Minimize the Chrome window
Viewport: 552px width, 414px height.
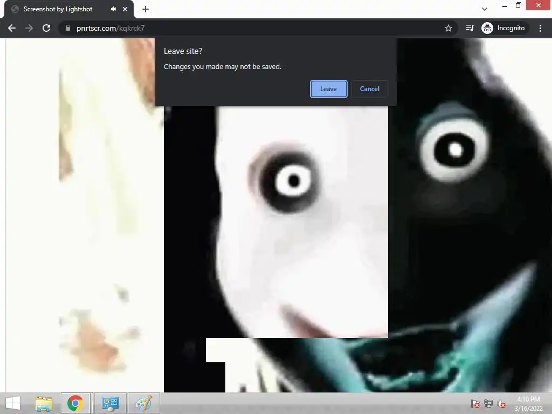coord(504,5)
